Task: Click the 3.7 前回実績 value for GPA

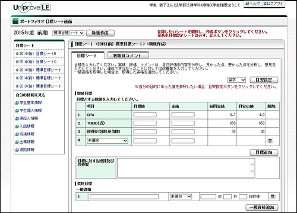Action: (233, 115)
